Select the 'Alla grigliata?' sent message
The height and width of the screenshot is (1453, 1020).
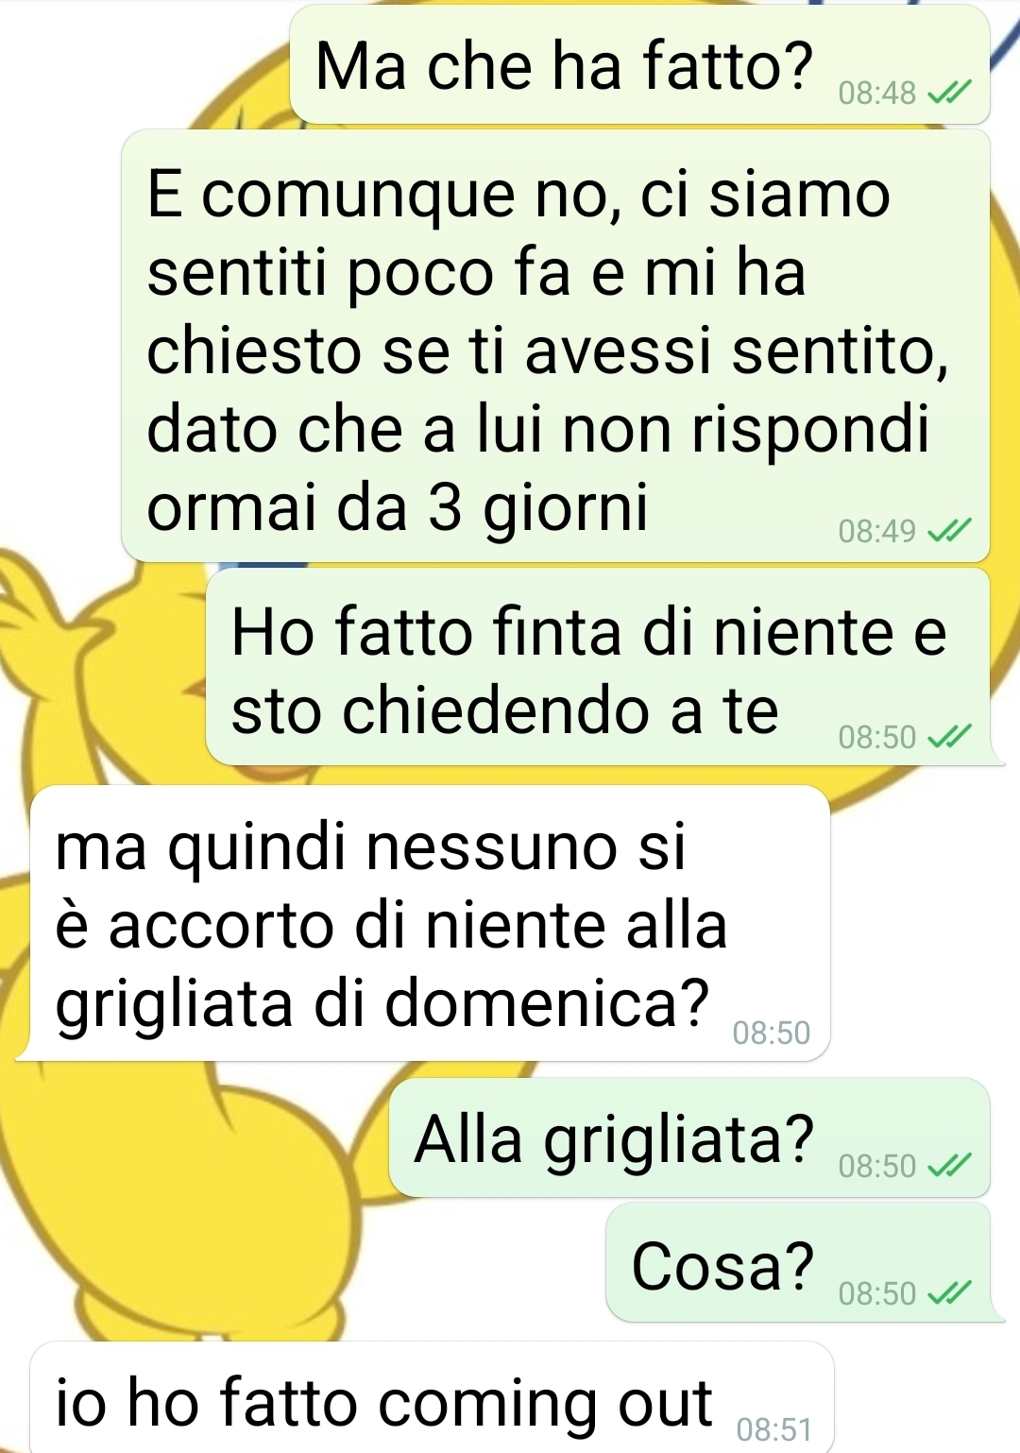[x=689, y=1137]
